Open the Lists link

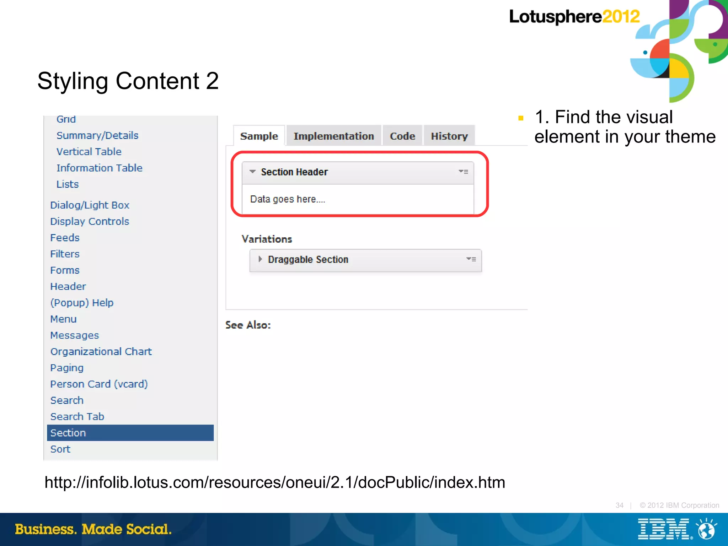pyautogui.click(x=68, y=184)
